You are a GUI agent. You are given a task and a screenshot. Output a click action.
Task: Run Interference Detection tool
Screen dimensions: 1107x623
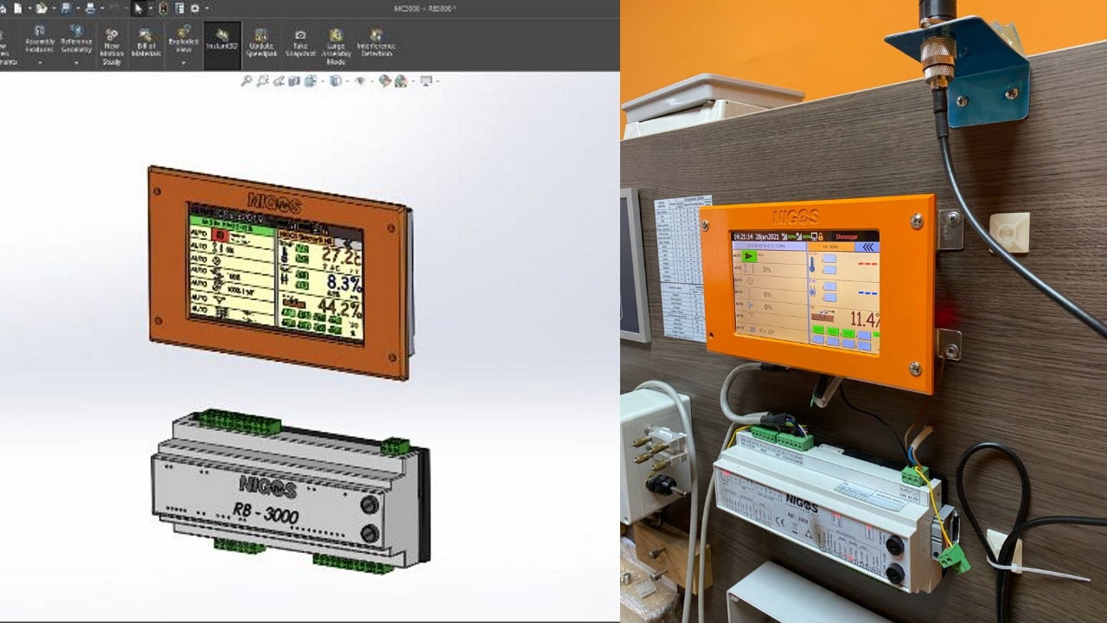click(x=375, y=45)
